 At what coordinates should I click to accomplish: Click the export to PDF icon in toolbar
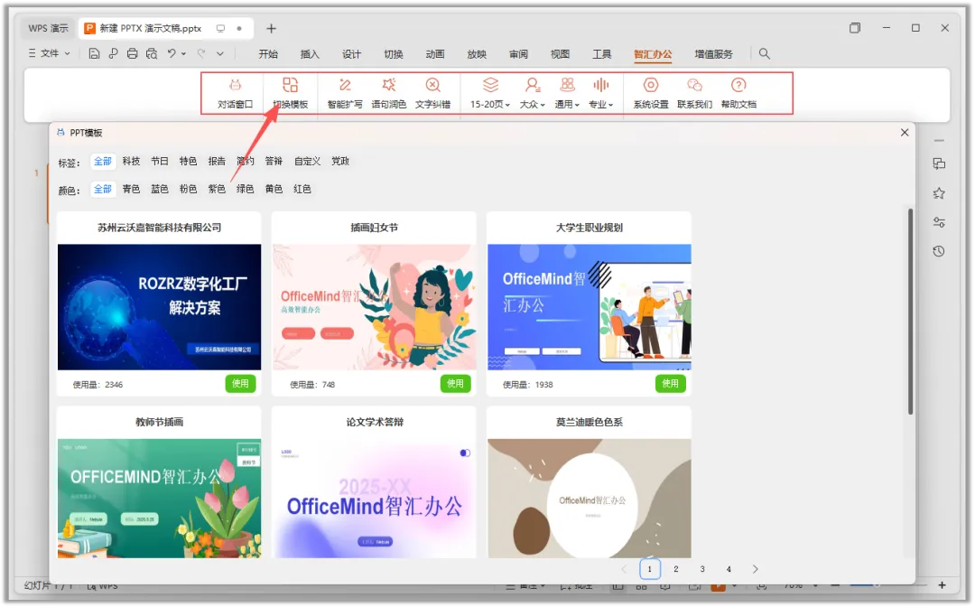[113, 54]
